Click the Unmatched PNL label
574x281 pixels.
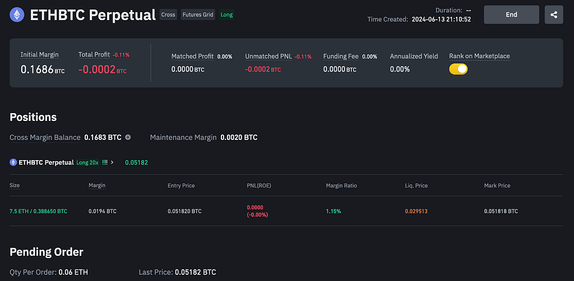click(269, 57)
